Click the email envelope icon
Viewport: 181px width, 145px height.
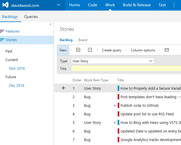[x=167, y=50]
